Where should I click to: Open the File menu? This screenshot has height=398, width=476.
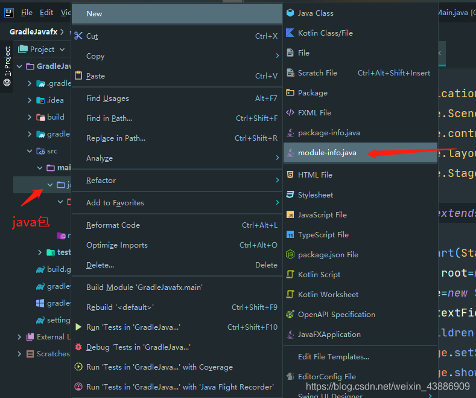click(x=27, y=13)
